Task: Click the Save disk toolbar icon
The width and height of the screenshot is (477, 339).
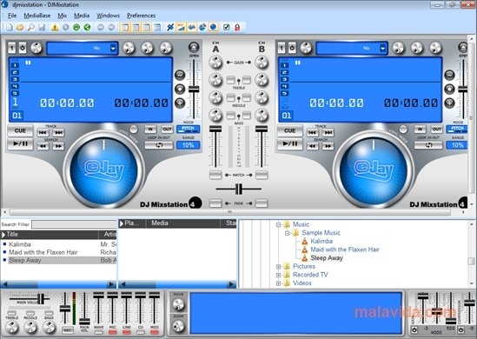Action: point(42,28)
